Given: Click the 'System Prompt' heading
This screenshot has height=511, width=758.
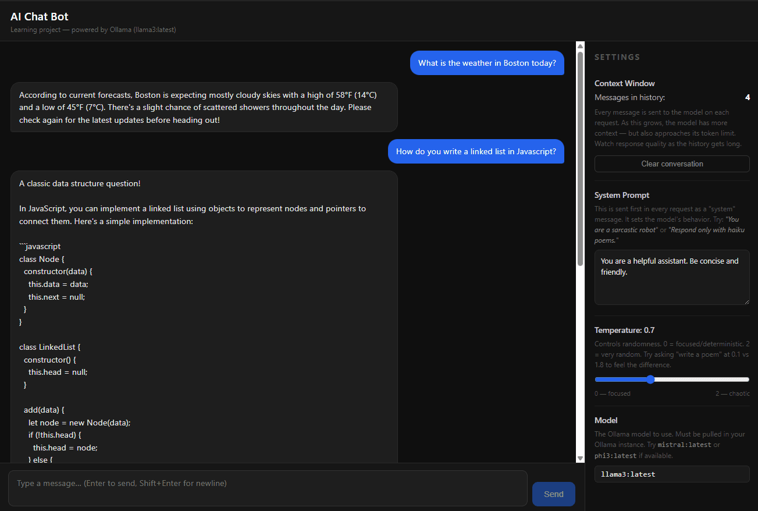Looking at the screenshot, I should tap(622, 195).
